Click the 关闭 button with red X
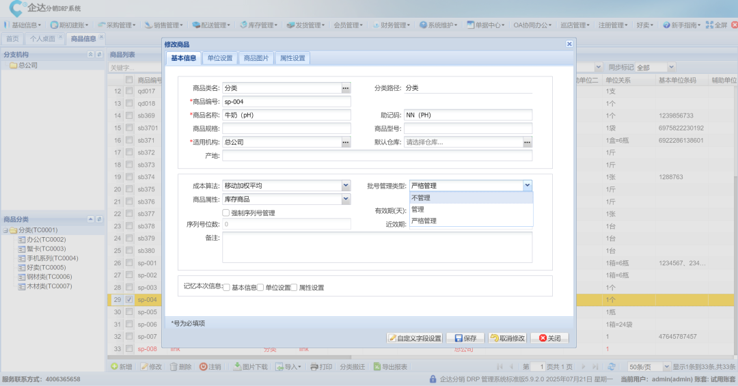 tap(549, 338)
